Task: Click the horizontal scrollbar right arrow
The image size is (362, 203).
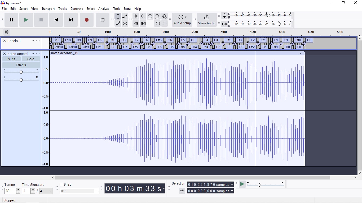Action: 355,178
